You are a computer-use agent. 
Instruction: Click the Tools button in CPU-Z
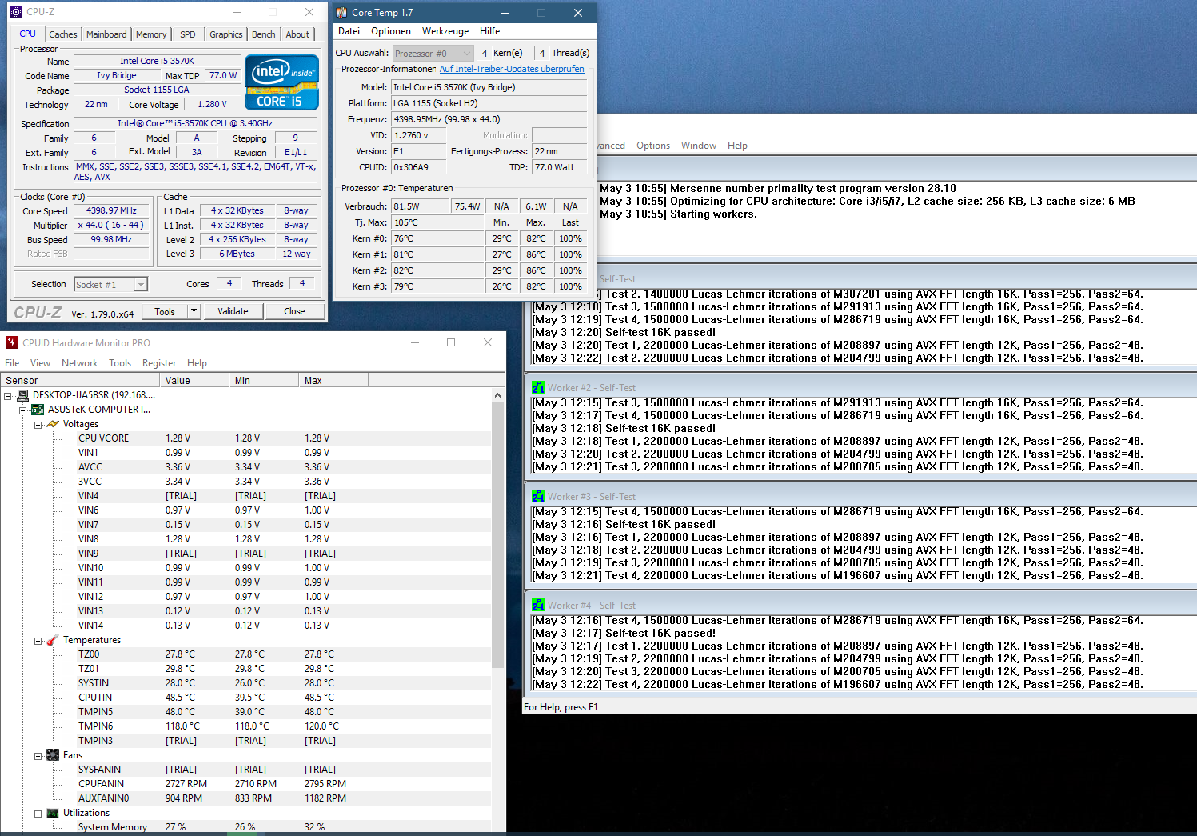pos(165,311)
